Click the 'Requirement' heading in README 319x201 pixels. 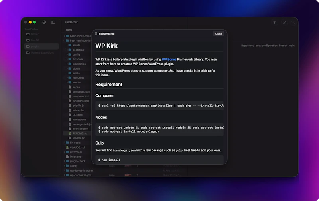click(109, 85)
